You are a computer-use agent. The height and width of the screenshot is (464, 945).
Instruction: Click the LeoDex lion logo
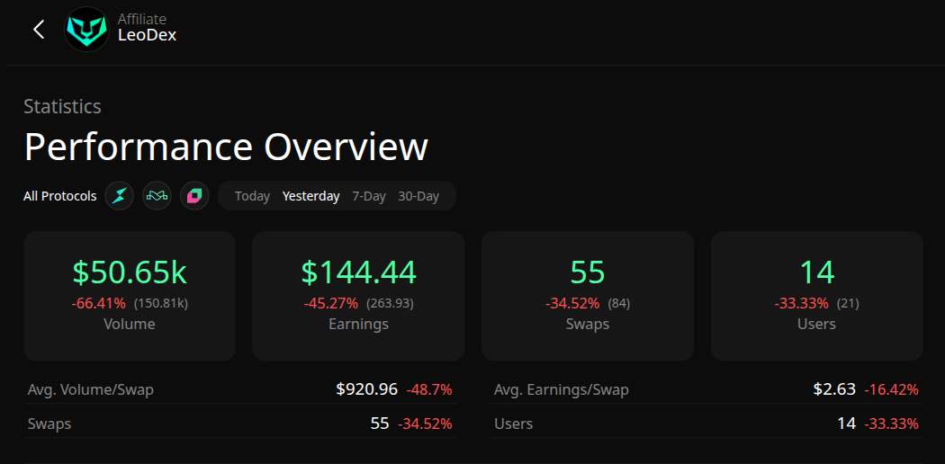[x=86, y=29]
